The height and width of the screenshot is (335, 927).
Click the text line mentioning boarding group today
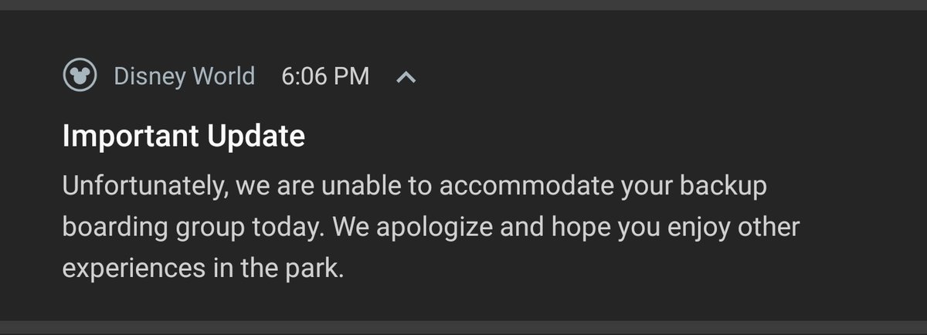click(x=430, y=228)
